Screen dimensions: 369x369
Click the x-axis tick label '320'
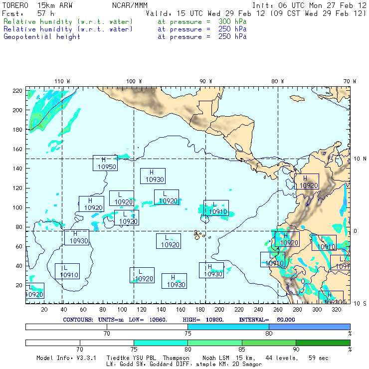(x=337, y=310)
